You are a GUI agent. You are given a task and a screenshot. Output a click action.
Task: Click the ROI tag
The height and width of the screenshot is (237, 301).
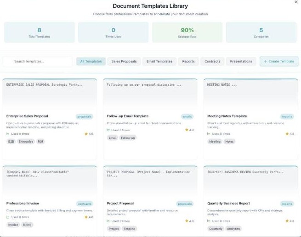(40, 142)
